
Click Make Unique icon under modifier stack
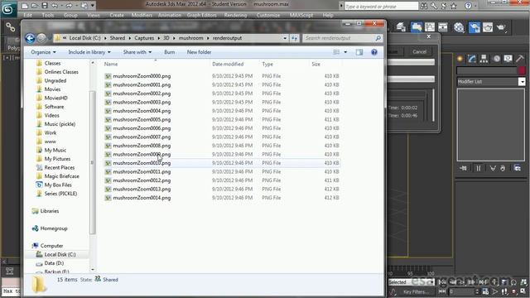(493, 168)
